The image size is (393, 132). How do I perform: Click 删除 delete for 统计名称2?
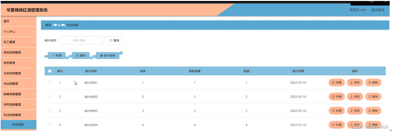[x=373, y=96]
